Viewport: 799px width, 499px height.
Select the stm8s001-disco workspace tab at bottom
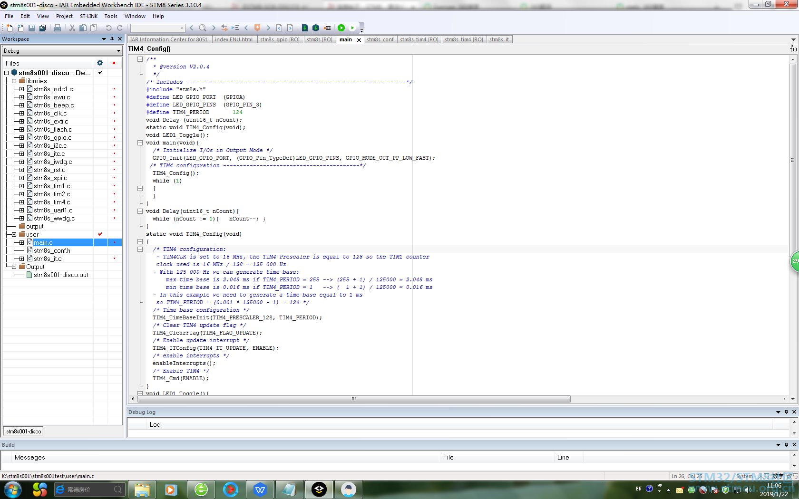point(23,432)
